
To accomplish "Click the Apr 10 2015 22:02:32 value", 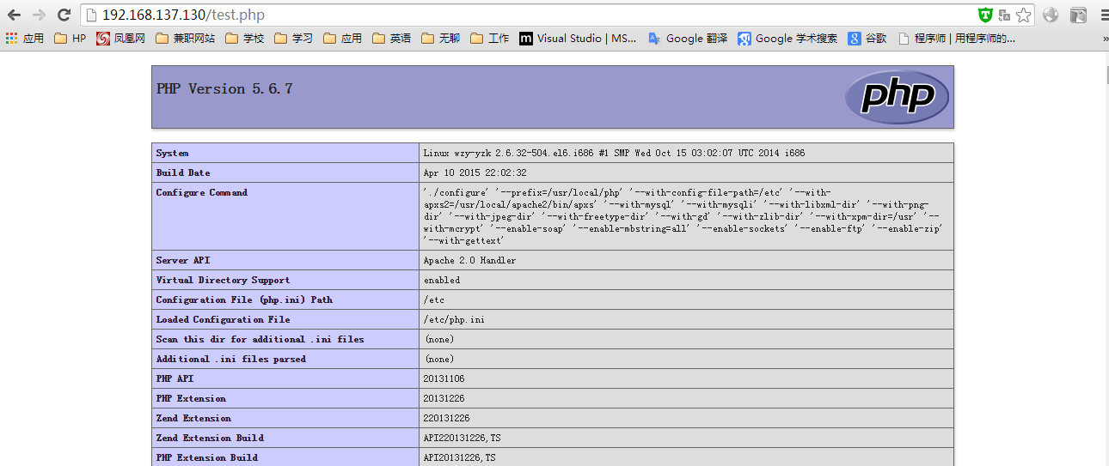I will point(475,172).
